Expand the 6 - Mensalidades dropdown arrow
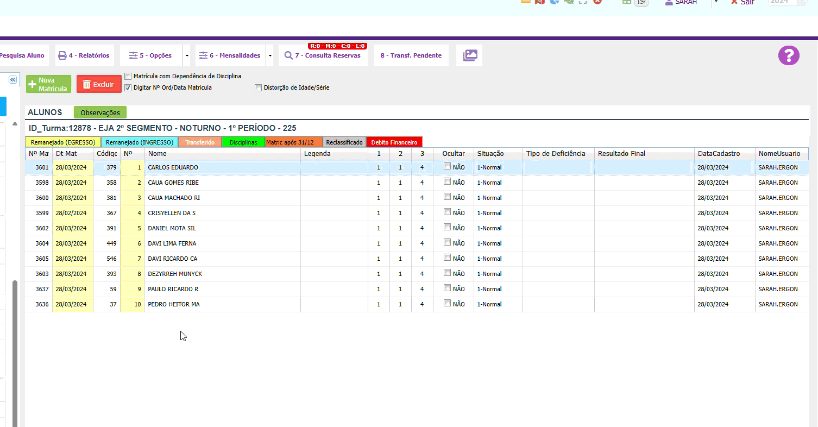 (269, 55)
